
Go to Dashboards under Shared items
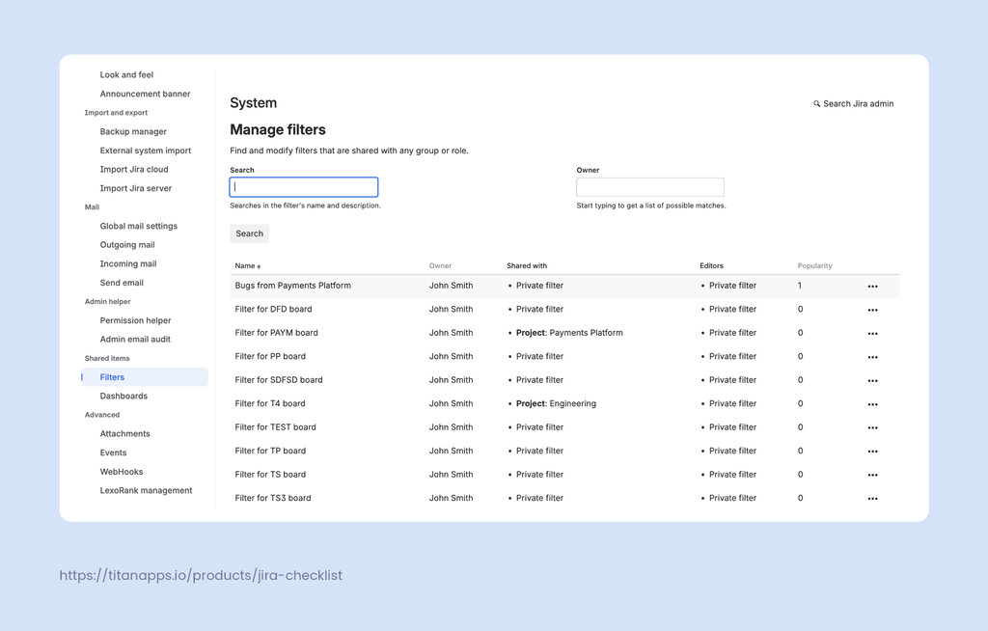(123, 396)
